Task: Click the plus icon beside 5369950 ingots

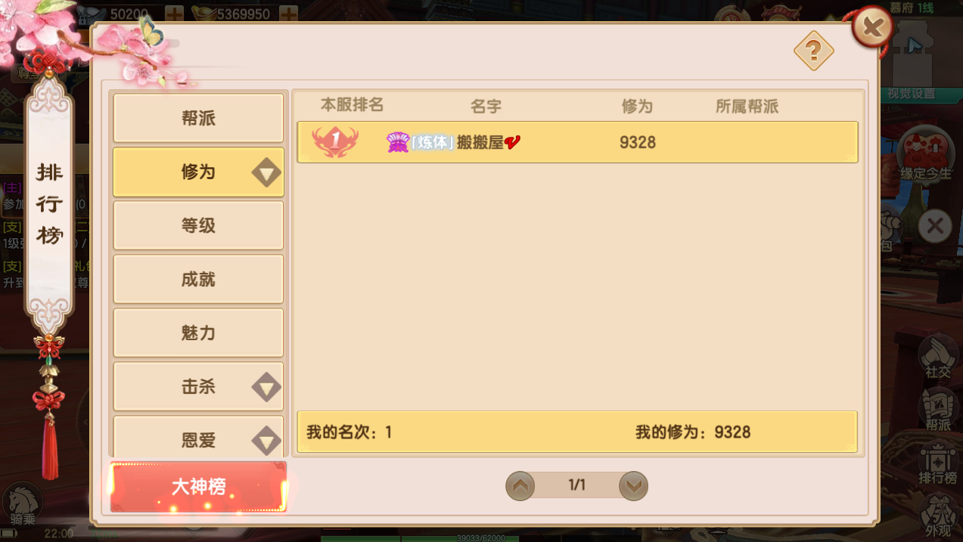Action: [288, 14]
